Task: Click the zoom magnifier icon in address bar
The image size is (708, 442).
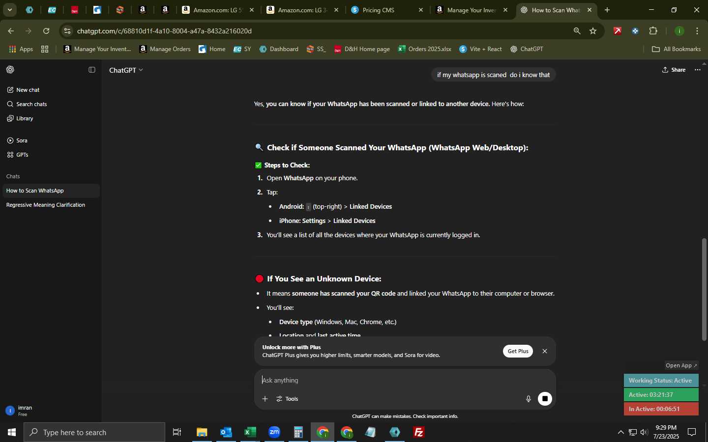Action: coord(577,31)
